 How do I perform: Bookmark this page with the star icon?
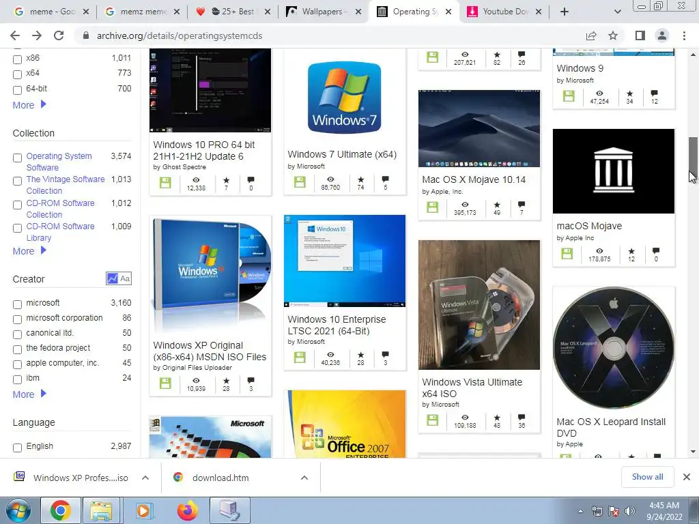[613, 35]
